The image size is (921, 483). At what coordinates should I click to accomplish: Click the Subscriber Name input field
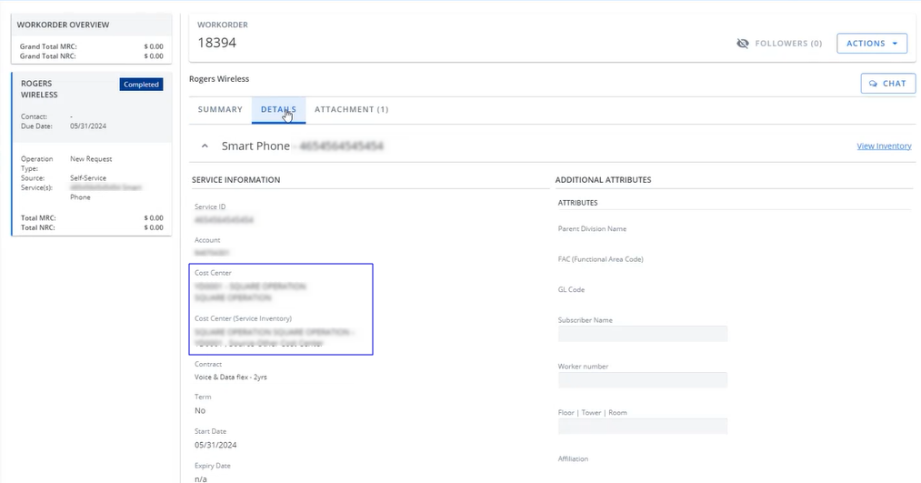642,334
